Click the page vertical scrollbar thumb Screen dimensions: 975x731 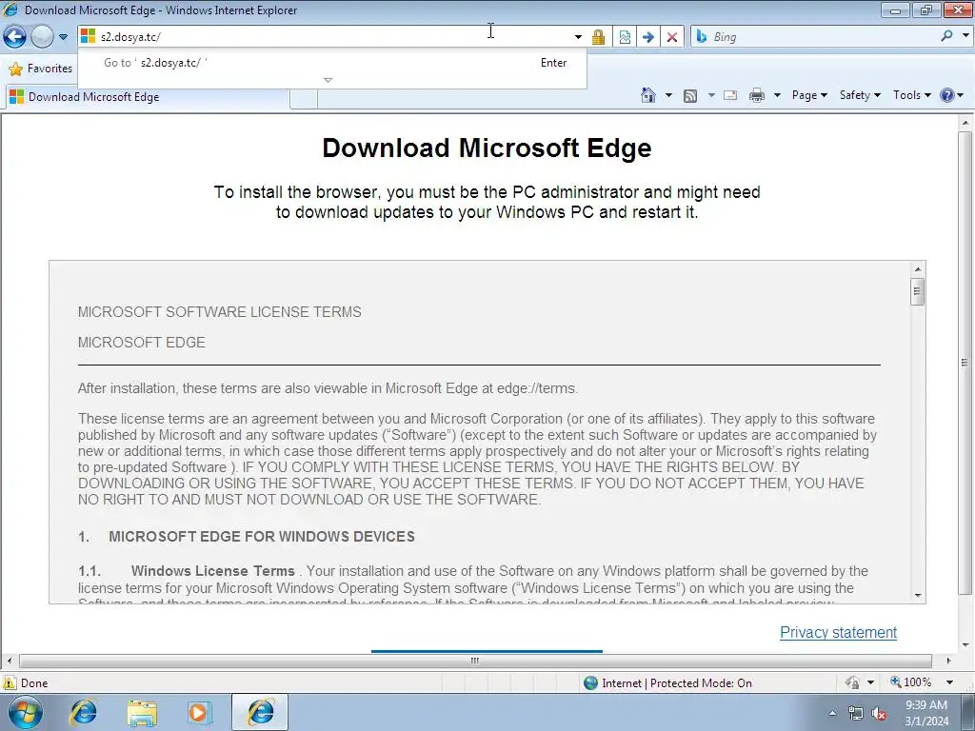[x=965, y=363]
